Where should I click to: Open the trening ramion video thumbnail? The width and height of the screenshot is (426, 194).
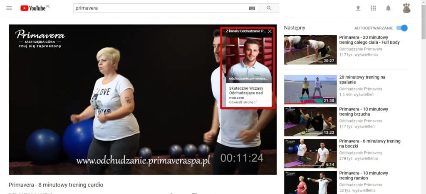tap(310, 182)
